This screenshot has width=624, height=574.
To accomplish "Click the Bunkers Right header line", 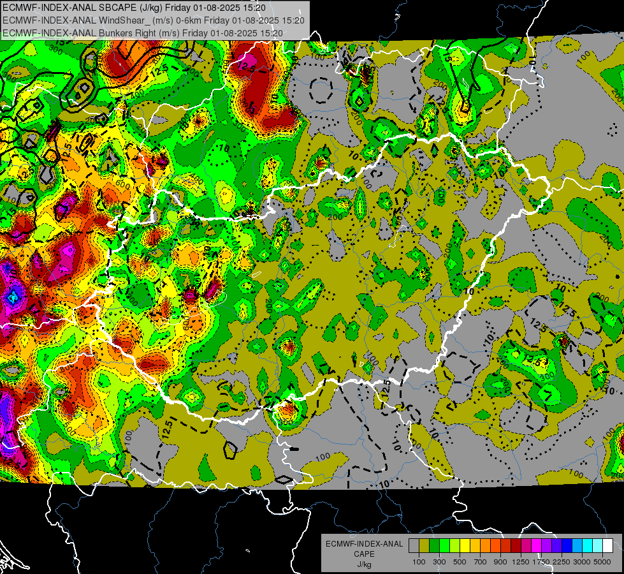I will 143,33.
